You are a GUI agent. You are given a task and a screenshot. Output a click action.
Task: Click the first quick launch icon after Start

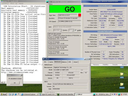click(x=10, y=94)
